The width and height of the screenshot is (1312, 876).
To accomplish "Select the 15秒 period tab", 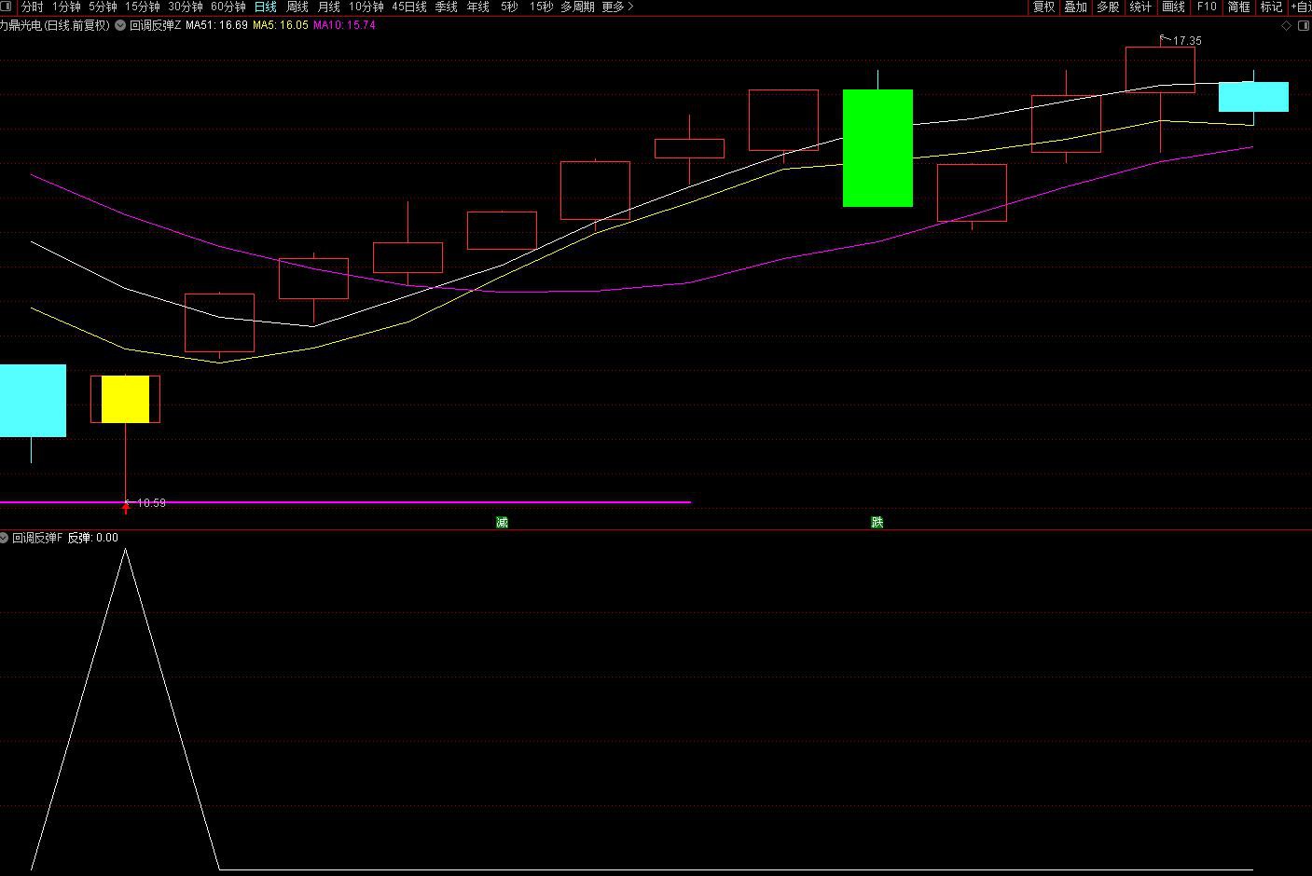I will (542, 7).
